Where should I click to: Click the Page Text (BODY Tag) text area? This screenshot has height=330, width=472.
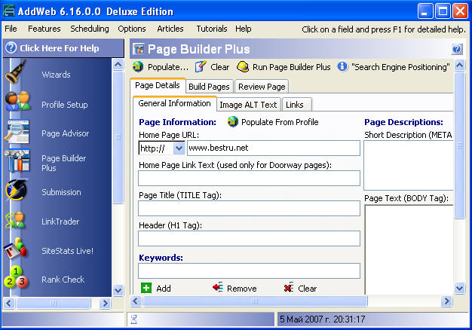pyautogui.click(x=409, y=249)
